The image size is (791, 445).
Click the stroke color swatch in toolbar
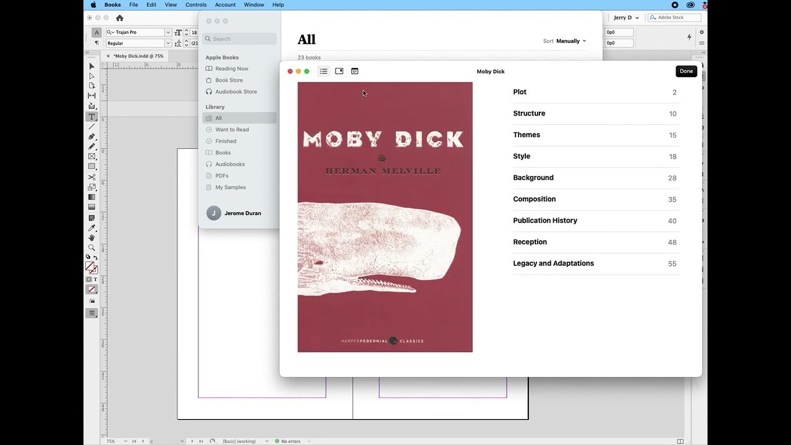click(x=93, y=270)
